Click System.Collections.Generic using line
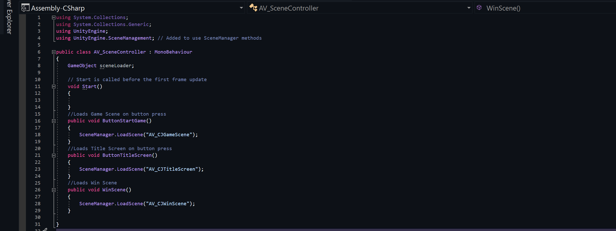This screenshot has width=616, height=231. [x=104, y=24]
